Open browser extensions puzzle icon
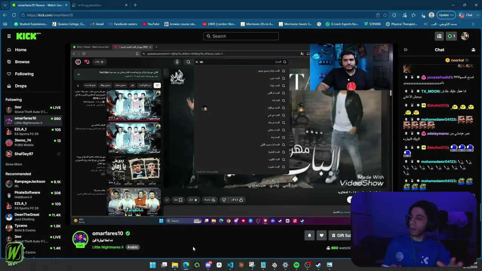The height and width of the screenshot is (271, 482). click(x=394, y=15)
